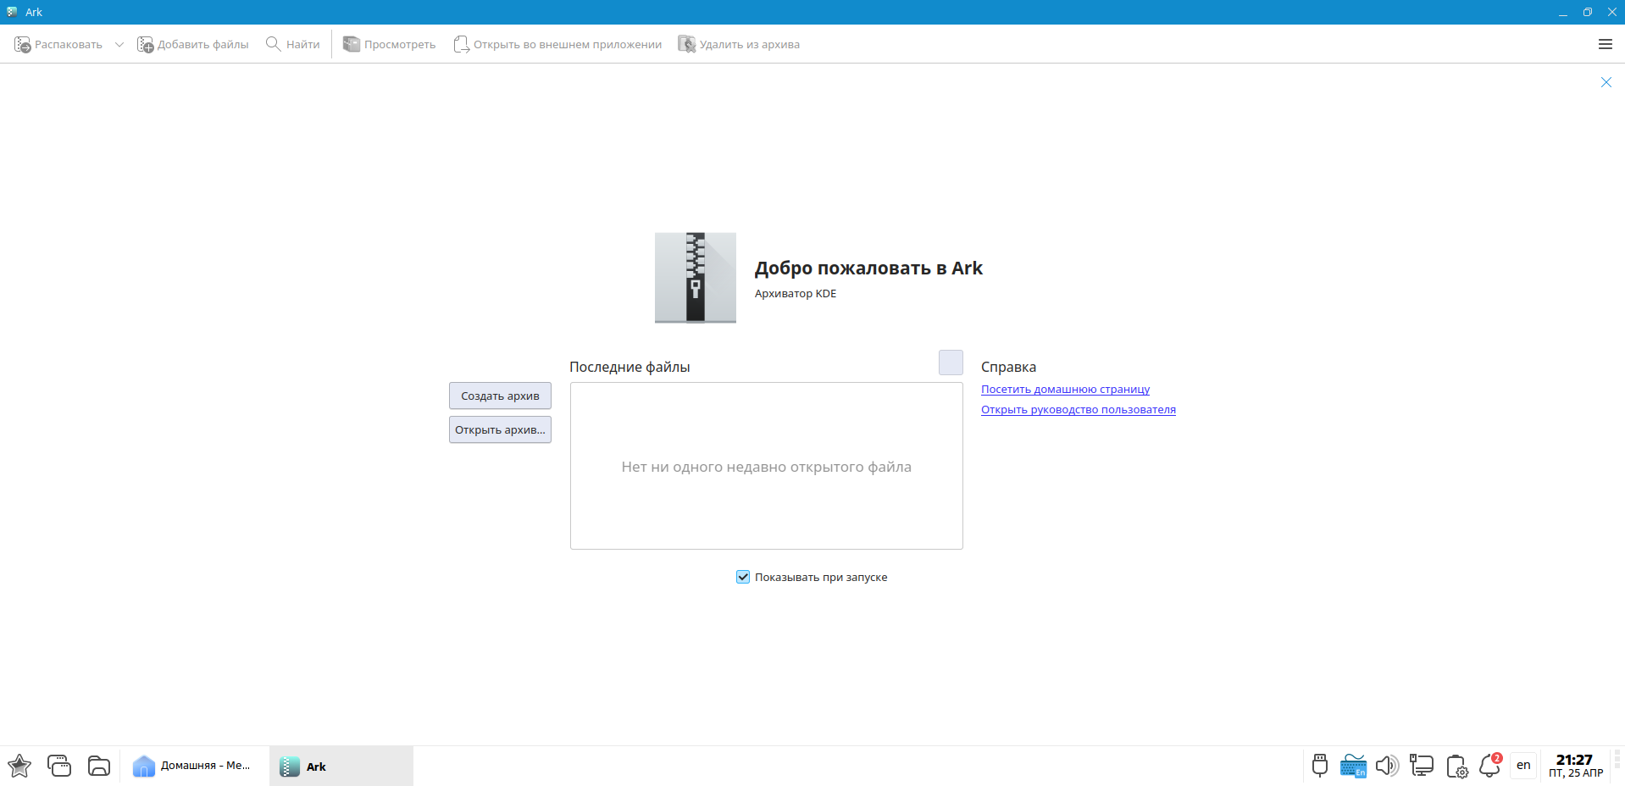Open the star application launcher in taskbar
Screen dimensions: 1625x786
(19, 766)
